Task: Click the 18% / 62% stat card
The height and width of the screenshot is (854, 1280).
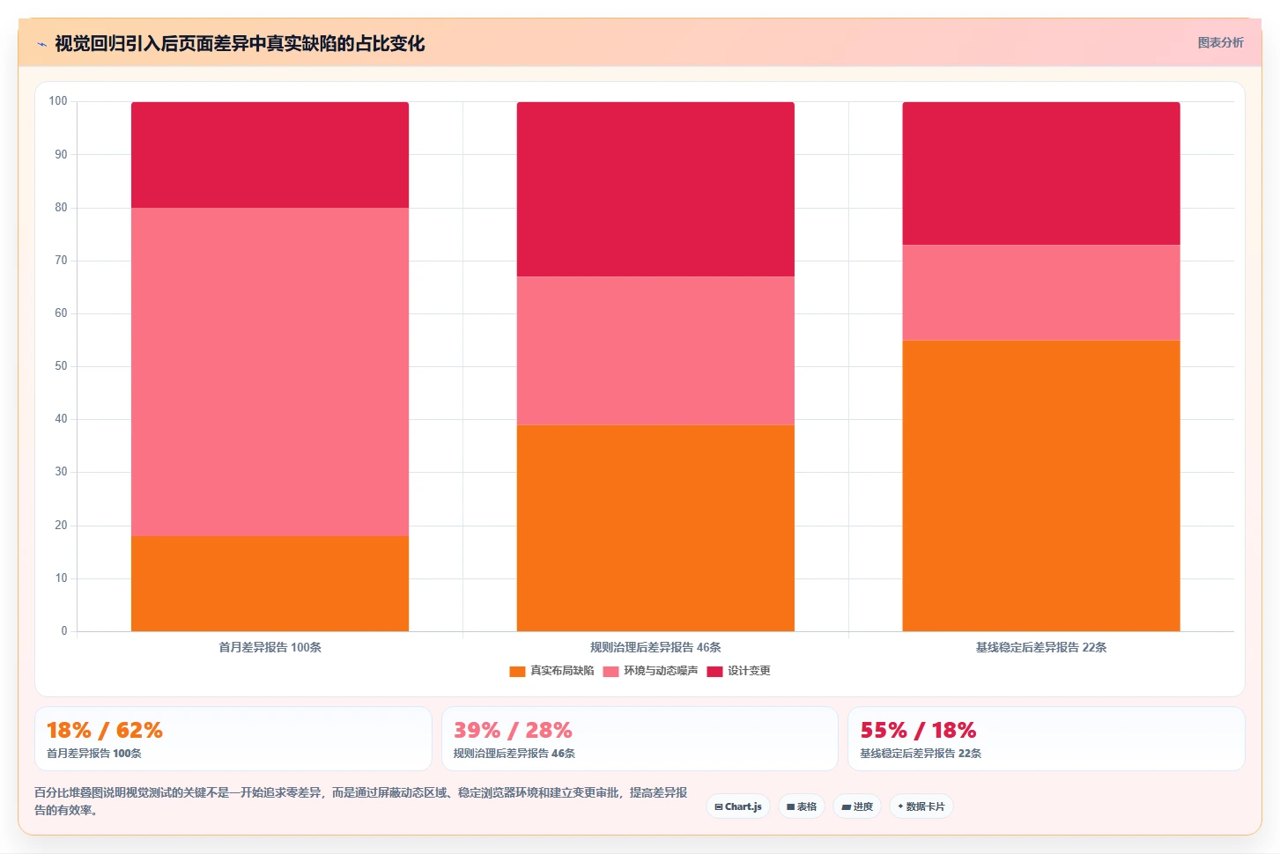Action: (233, 739)
